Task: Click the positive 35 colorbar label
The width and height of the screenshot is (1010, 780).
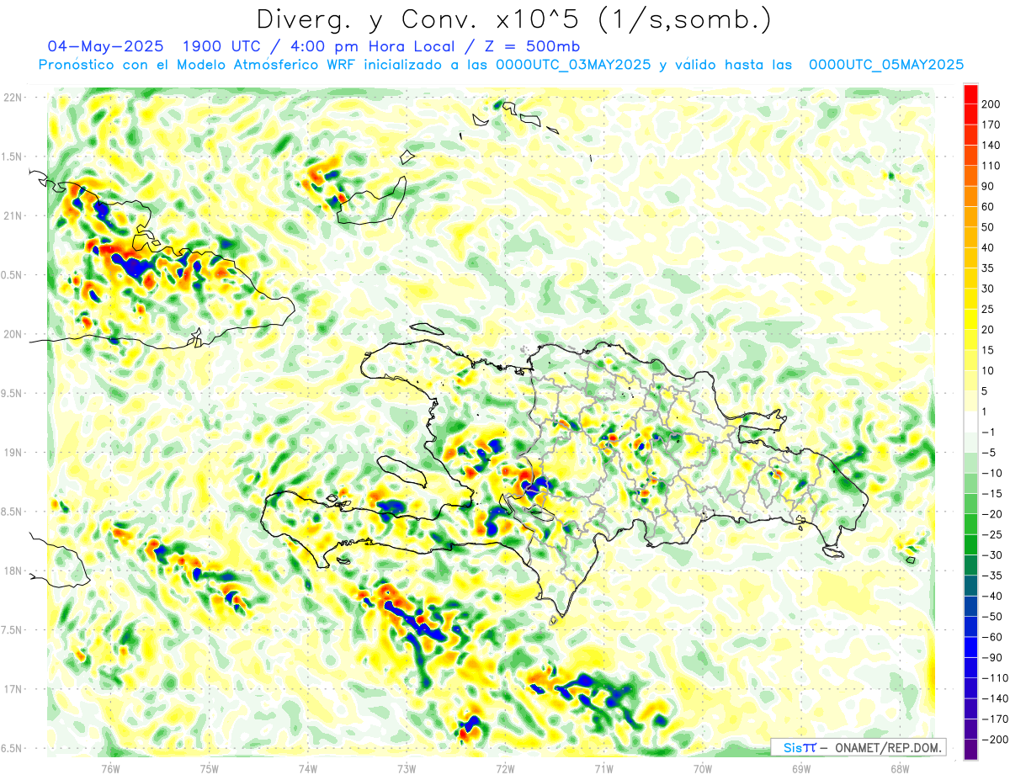Action: point(989,268)
